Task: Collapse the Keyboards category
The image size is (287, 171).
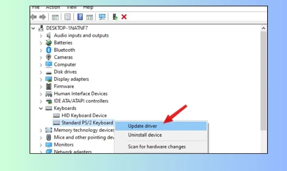Action: [41, 108]
